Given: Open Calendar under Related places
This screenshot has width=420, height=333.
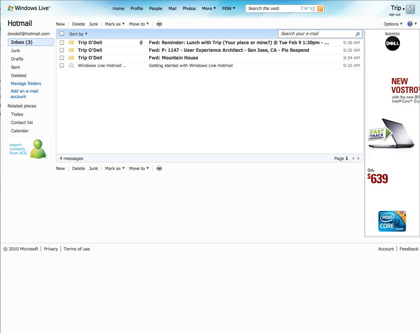Looking at the screenshot, I should [x=20, y=131].
